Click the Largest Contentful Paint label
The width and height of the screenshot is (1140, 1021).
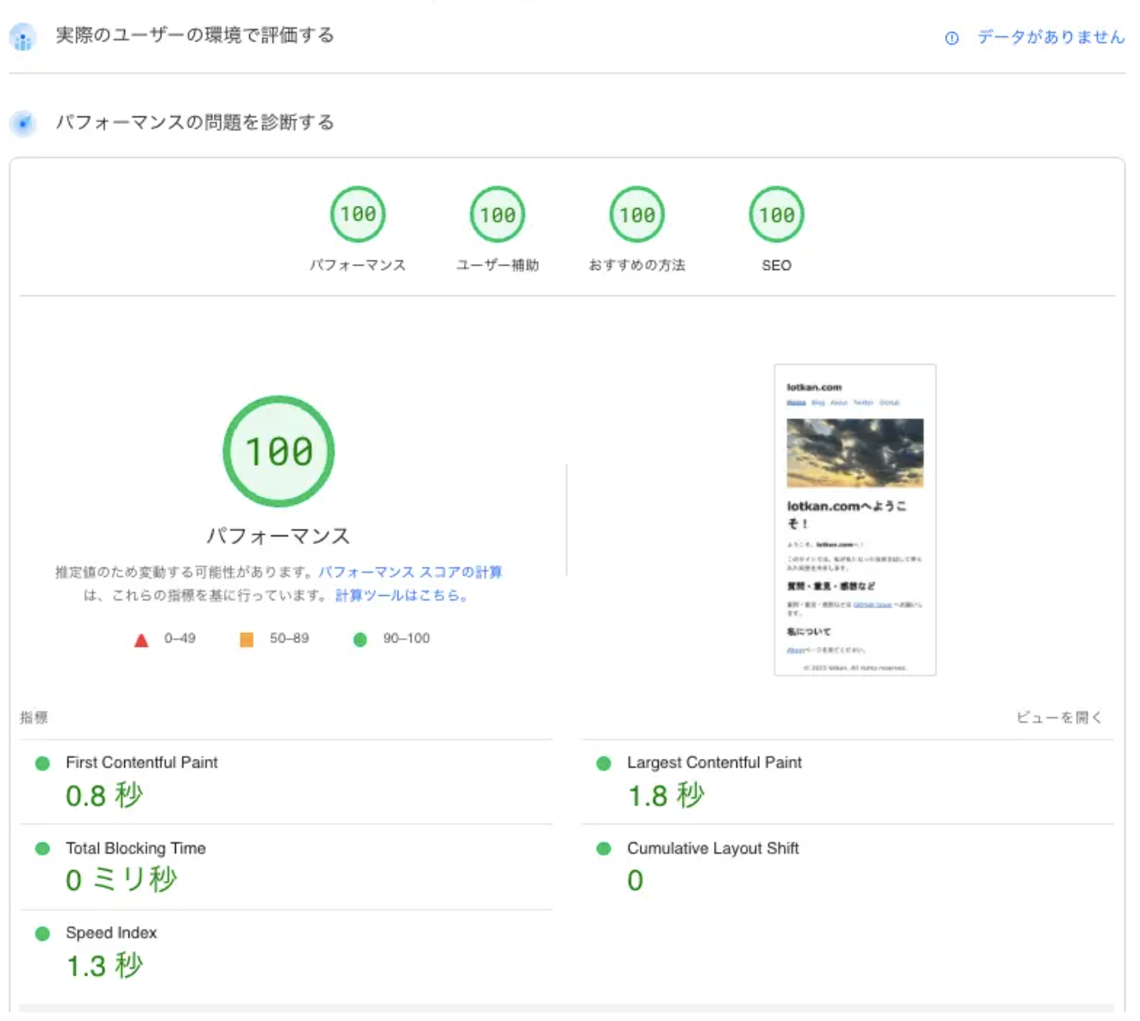(714, 762)
